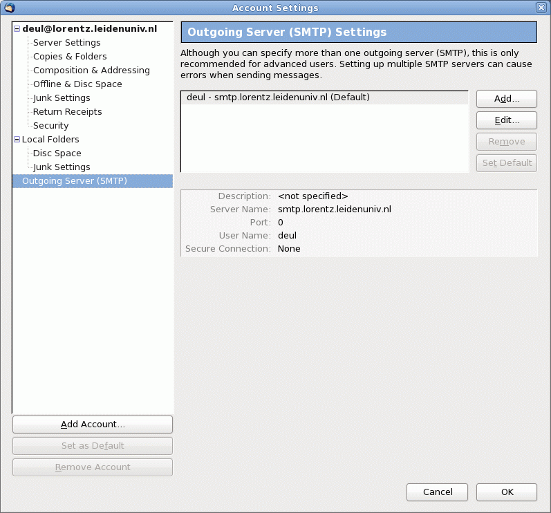
Task: Select Offline & Disc Space item
Action: [77, 84]
